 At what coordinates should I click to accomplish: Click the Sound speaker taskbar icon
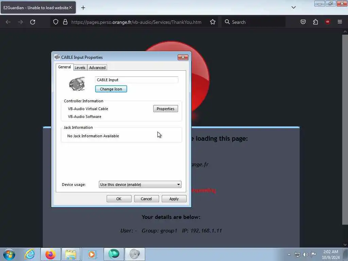[x=135, y=254]
